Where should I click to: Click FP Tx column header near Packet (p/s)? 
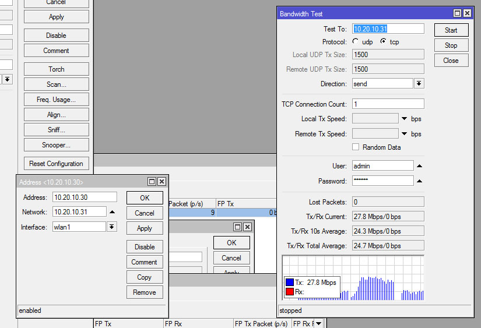point(246,203)
